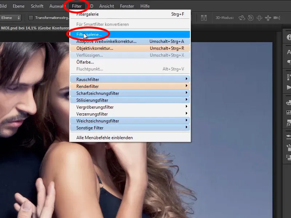Choose Adaptive Weitwinkelkorrektur...

(130, 41)
